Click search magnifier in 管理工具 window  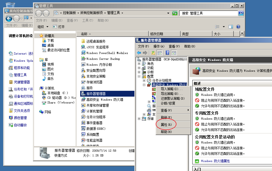click(x=241, y=13)
